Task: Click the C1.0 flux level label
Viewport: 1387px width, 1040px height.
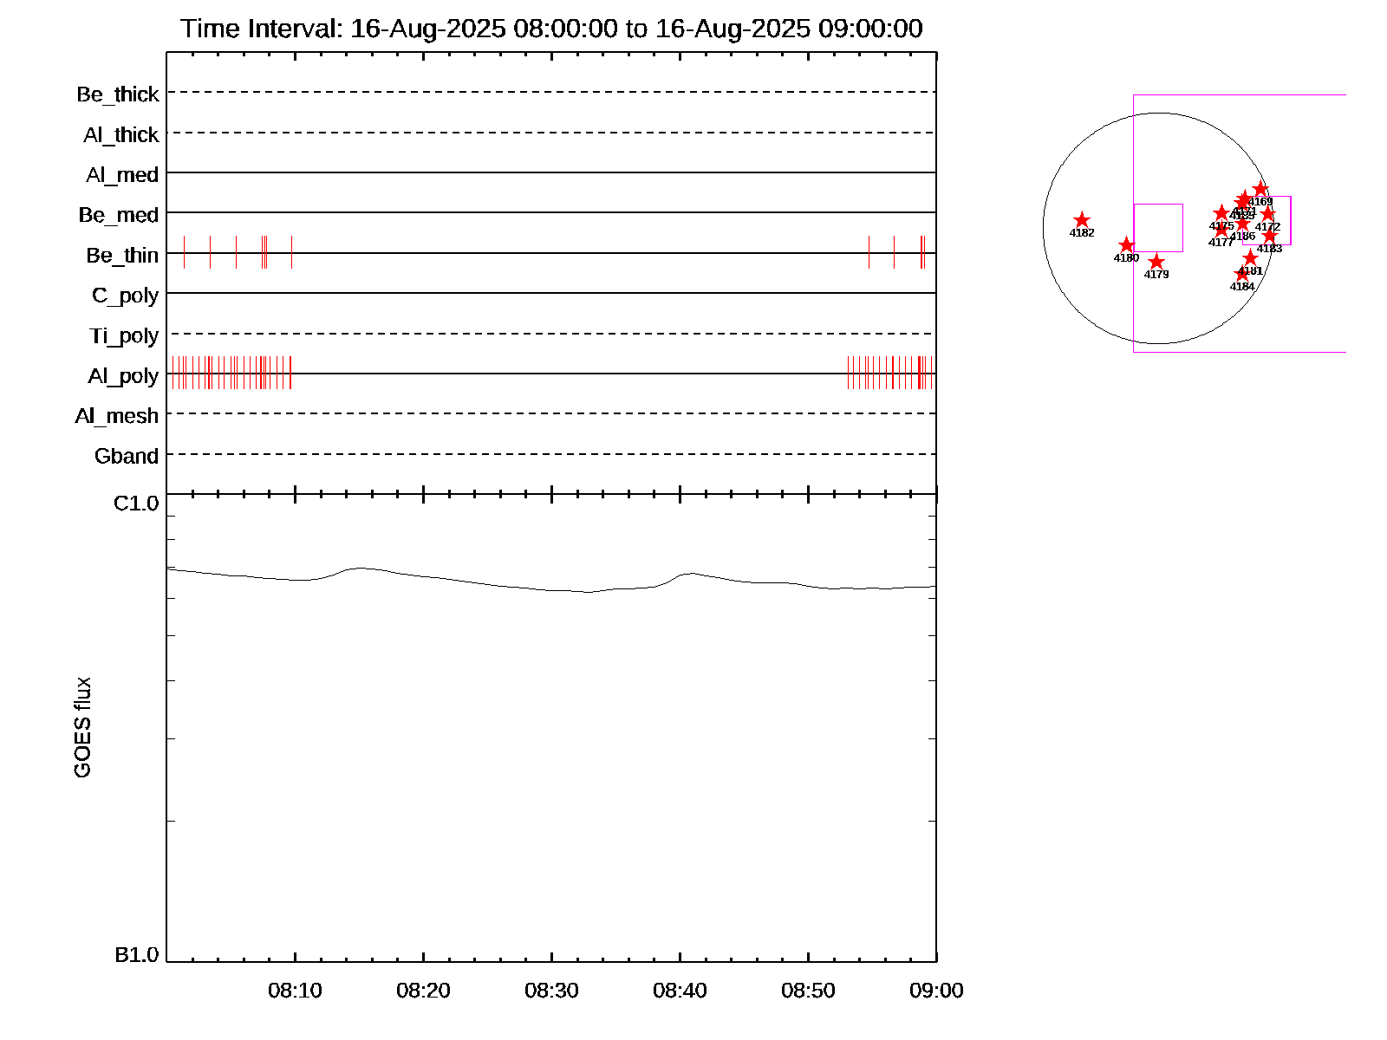Action: tap(136, 504)
